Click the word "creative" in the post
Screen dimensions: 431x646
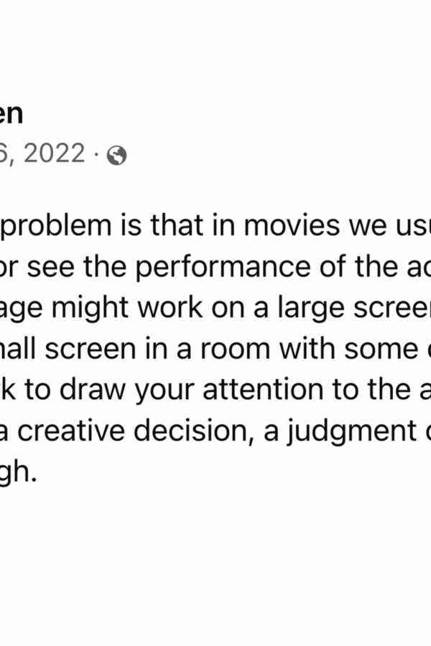[x=71, y=431]
